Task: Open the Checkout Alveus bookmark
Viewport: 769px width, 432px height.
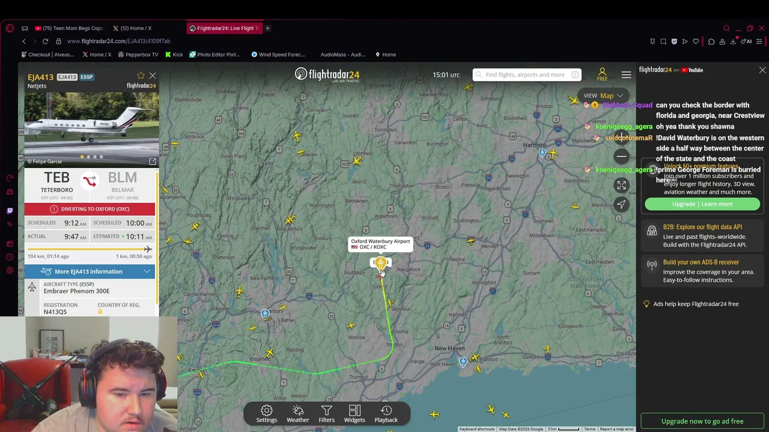Action: (47, 55)
